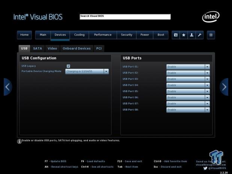Open the USB Port 05 dropdown

(188, 91)
